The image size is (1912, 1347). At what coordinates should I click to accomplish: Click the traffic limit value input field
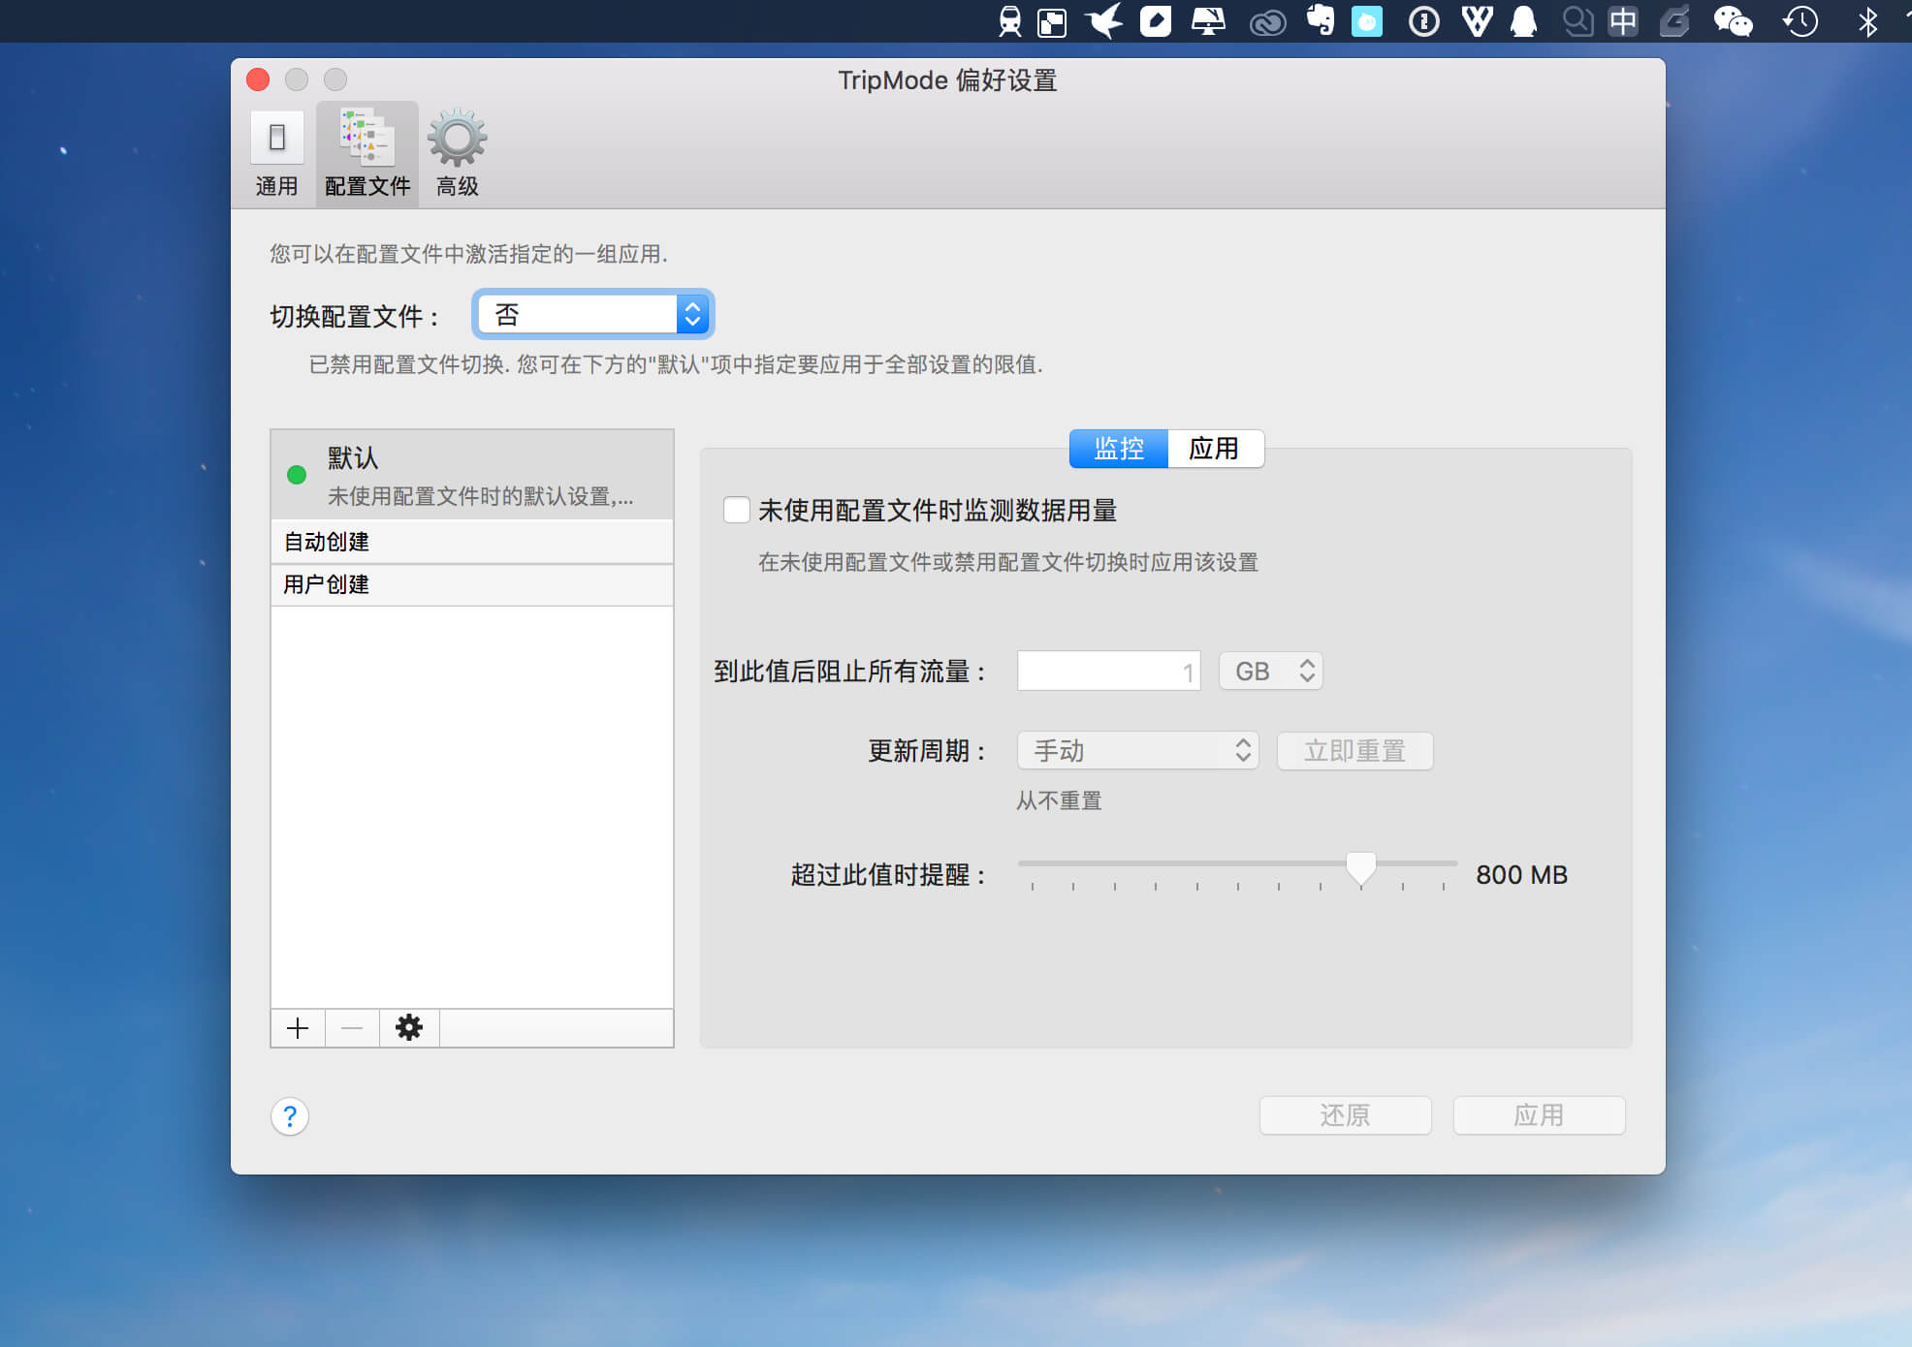pyautogui.click(x=1109, y=672)
